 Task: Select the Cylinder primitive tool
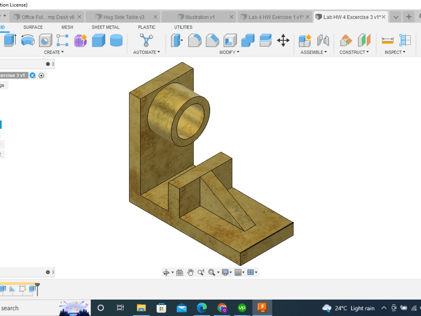pos(116,40)
